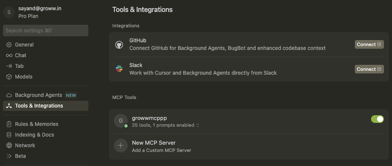Click the Tools & Integrations node icon
This screenshot has width=392, height=166.
tap(9, 106)
